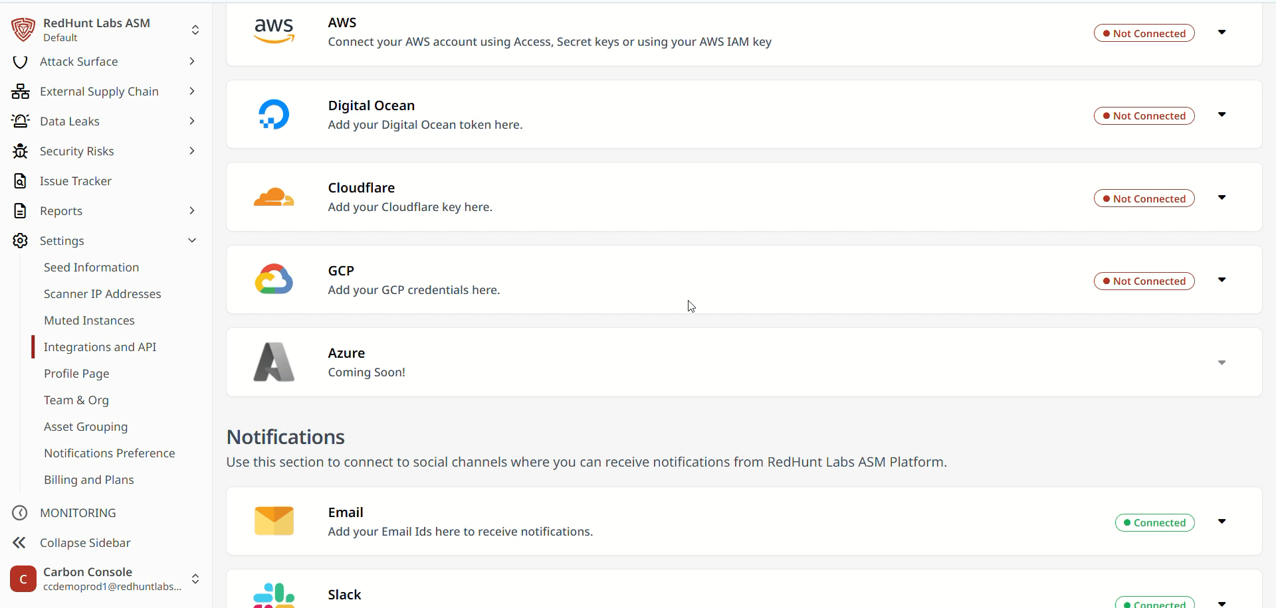Open Scanner IP Addresses page

tap(102, 294)
